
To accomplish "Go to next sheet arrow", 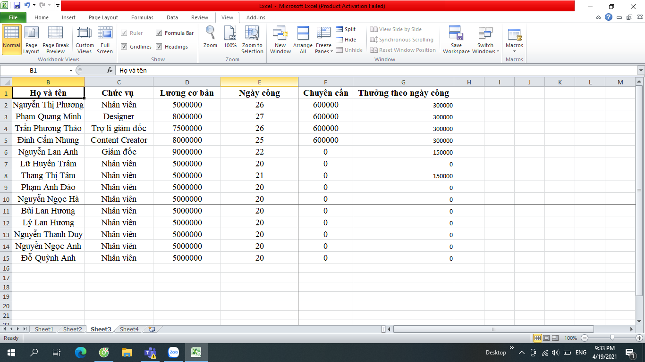I will pyautogui.click(x=19, y=329).
